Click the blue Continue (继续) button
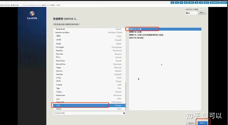The width and height of the screenshot is (228, 125). (x=203, y=123)
